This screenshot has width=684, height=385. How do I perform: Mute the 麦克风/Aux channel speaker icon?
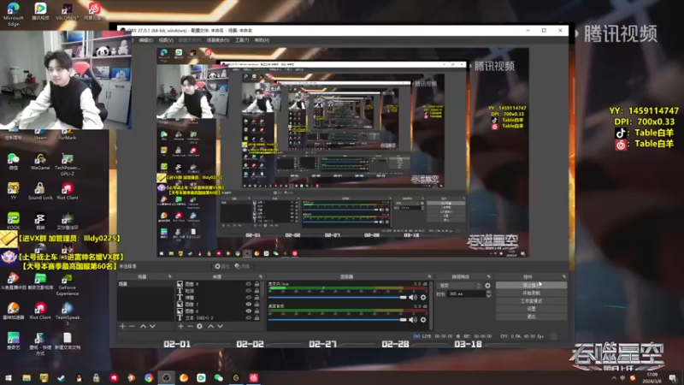(413, 297)
